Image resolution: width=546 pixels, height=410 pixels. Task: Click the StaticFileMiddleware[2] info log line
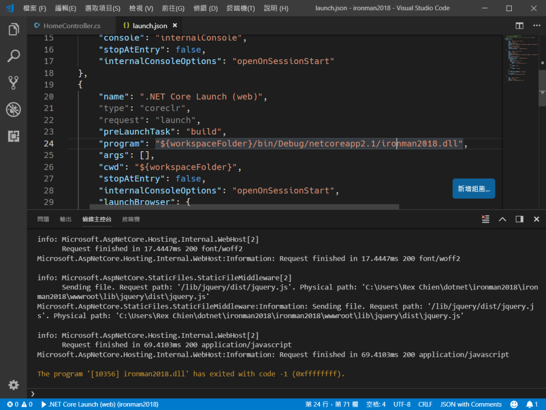click(x=164, y=278)
